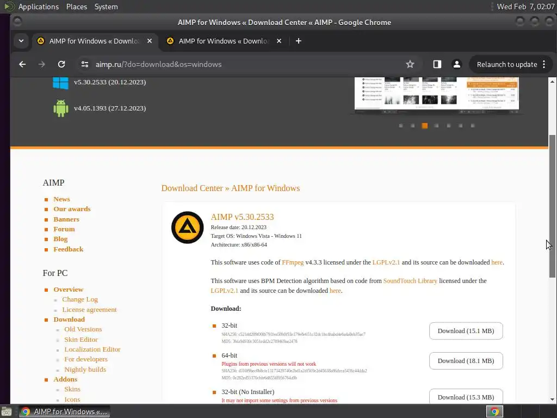Click the page vertical scrollbar thumb
Screen dimensions: 557x418
(552, 206)
